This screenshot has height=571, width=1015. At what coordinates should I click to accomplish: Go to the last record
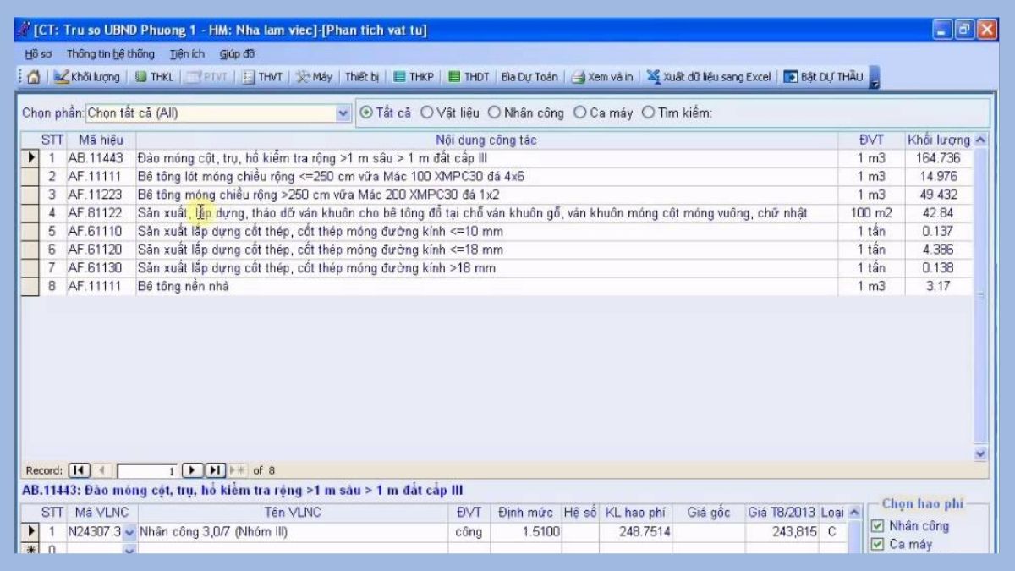point(215,470)
